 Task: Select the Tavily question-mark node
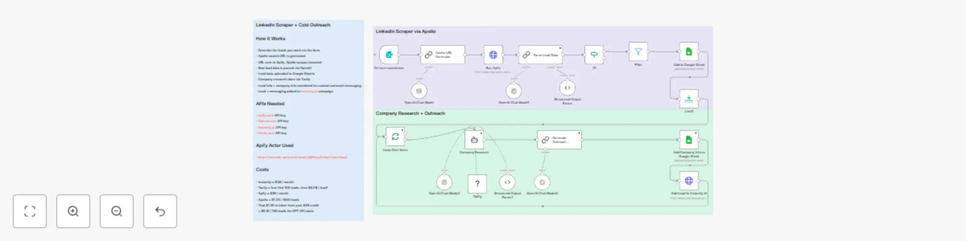click(477, 184)
